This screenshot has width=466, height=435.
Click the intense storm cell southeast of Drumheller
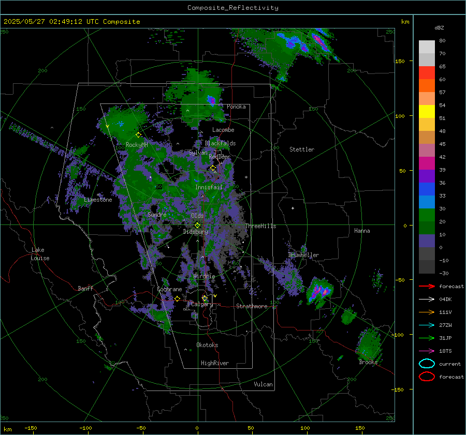320,291
